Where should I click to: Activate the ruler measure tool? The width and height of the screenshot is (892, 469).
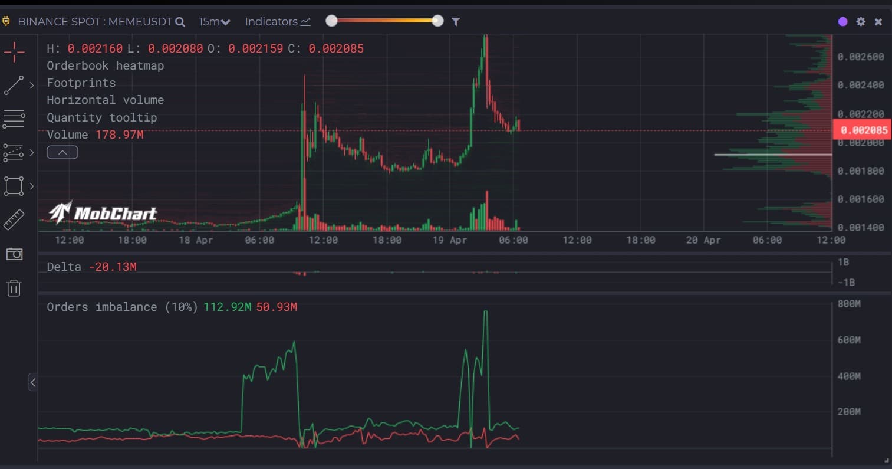coord(14,220)
